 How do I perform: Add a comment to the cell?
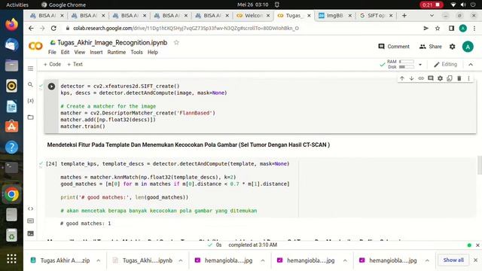pyautogui.click(x=430, y=78)
